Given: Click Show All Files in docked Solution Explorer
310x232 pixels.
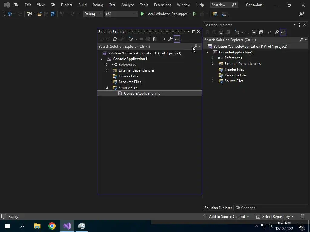Looking at the screenshot, I should click(x=261, y=32).
